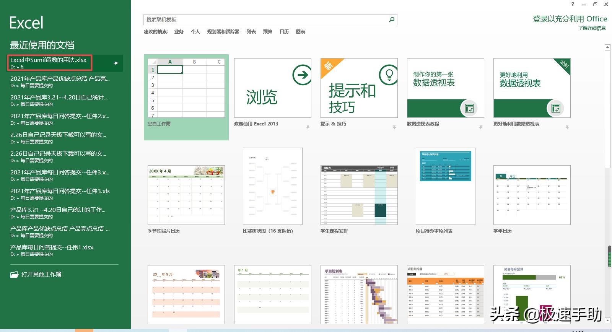
Task: Search suggested category 个人
Action: point(195,32)
